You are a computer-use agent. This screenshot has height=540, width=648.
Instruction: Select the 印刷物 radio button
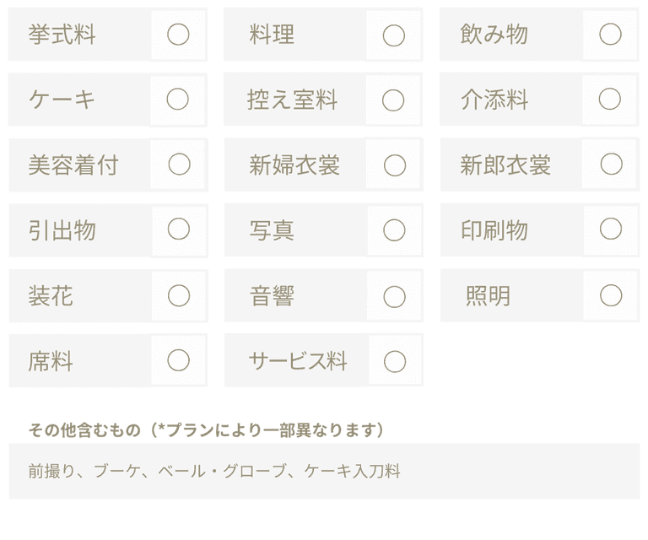tap(611, 229)
